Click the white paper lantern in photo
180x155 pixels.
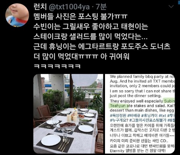85,80
